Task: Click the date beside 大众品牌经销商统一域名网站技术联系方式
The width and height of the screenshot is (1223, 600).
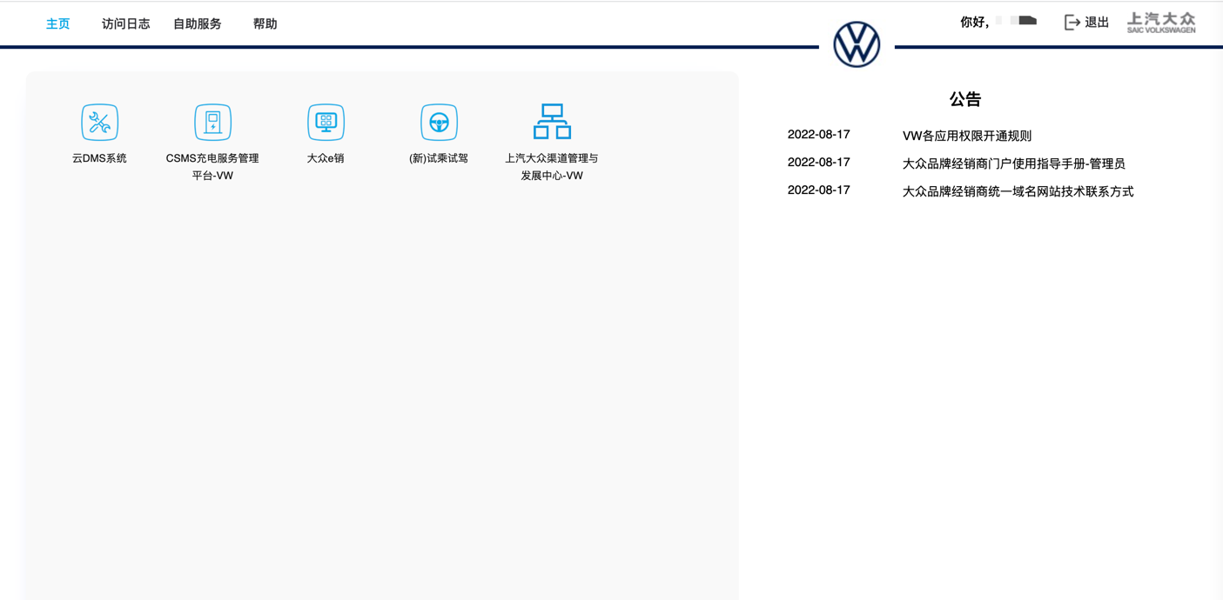Action: (818, 190)
